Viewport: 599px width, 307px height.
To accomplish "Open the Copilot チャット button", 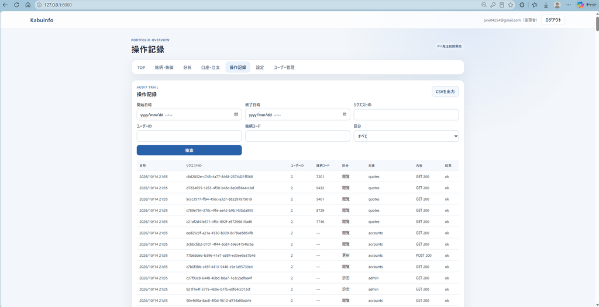I will pos(586,5).
